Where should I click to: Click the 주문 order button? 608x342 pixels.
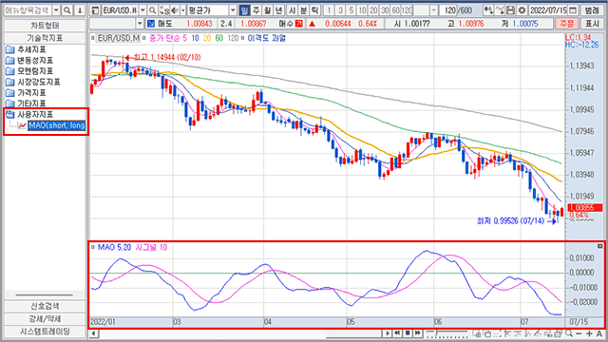pos(566,24)
